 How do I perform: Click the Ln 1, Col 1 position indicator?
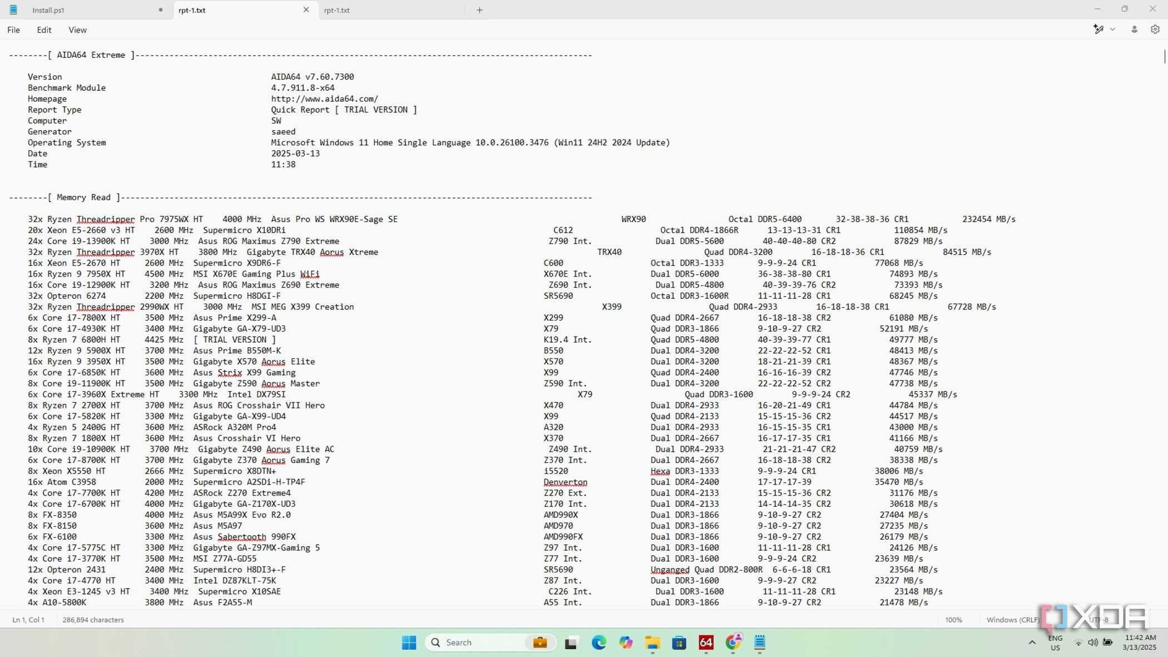tap(28, 620)
